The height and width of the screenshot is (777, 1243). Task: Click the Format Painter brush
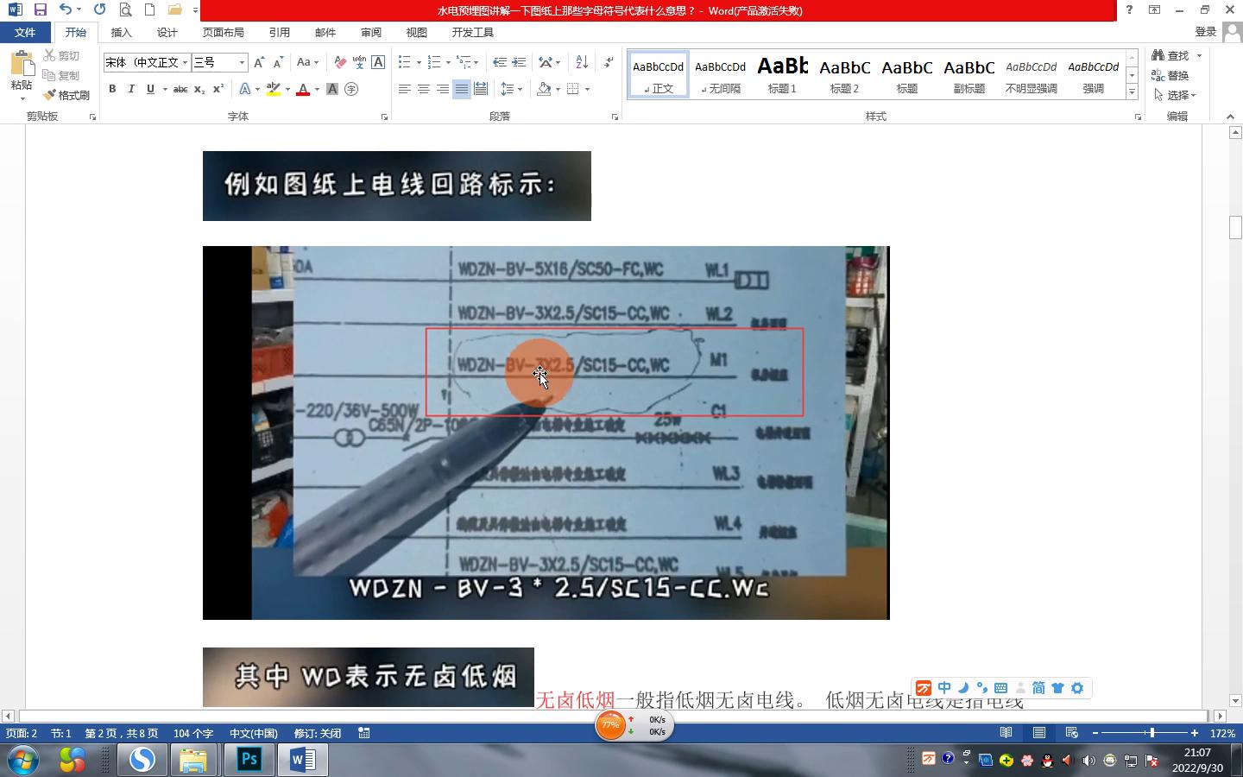pyautogui.click(x=66, y=95)
